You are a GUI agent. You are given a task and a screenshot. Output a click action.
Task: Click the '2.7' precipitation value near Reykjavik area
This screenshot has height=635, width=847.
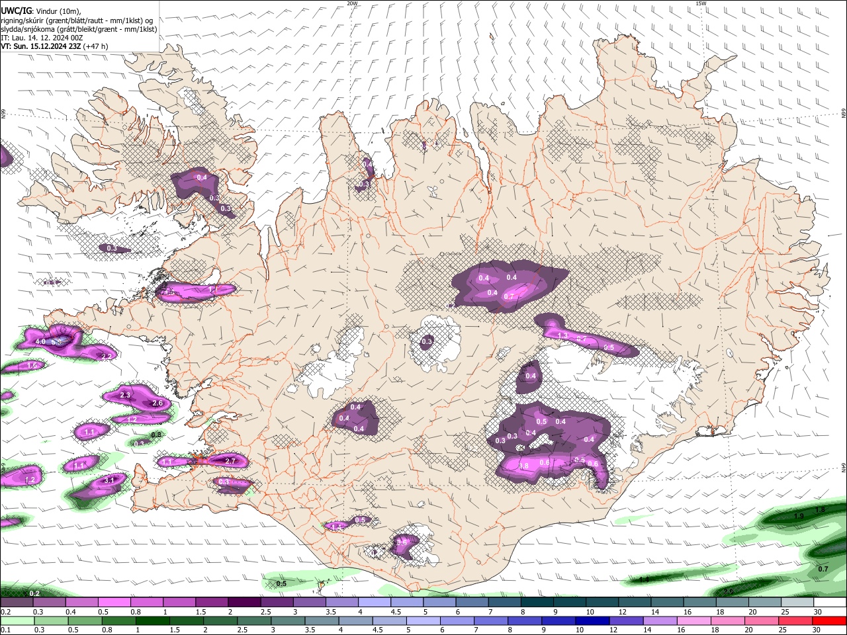coord(231,460)
